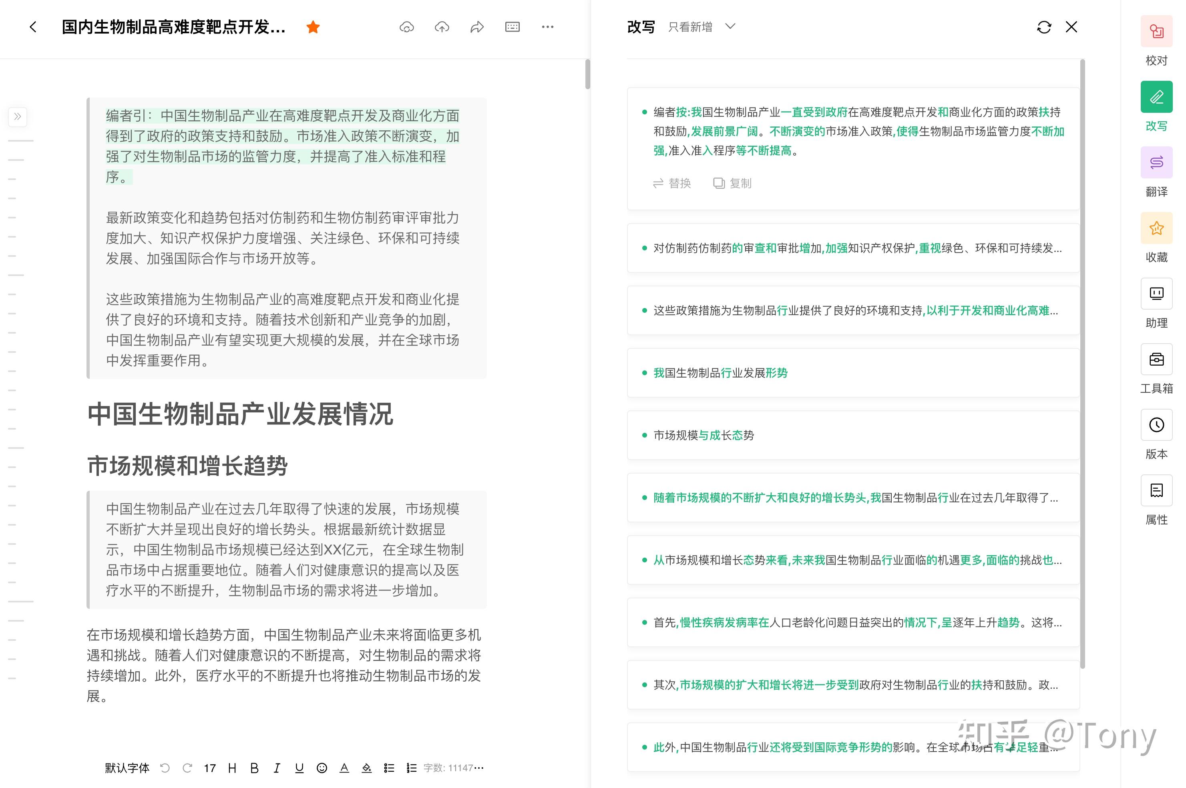Click the H heading button

tap(232, 768)
